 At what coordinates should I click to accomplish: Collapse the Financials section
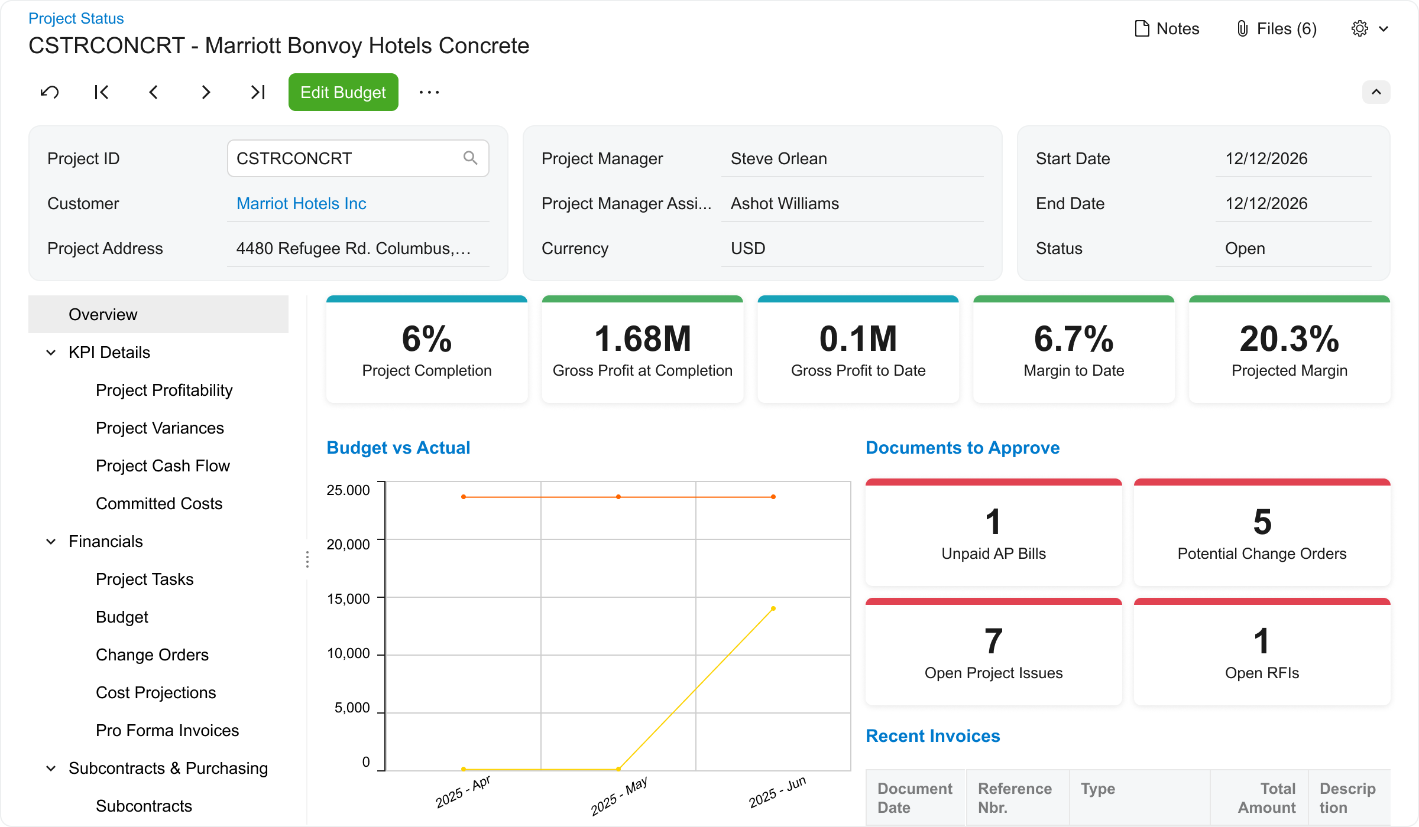[50, 541]
